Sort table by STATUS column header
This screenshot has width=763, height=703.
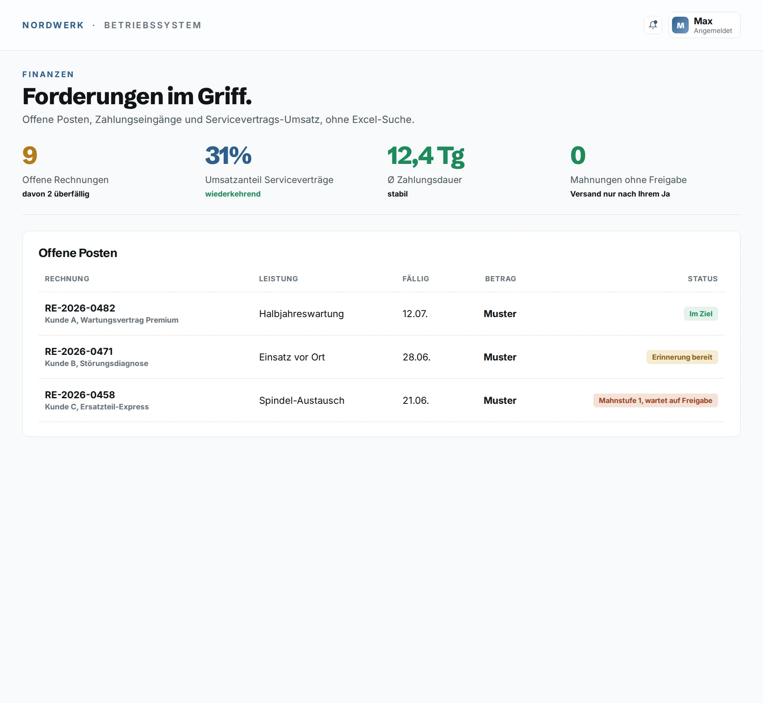point(703,278)
